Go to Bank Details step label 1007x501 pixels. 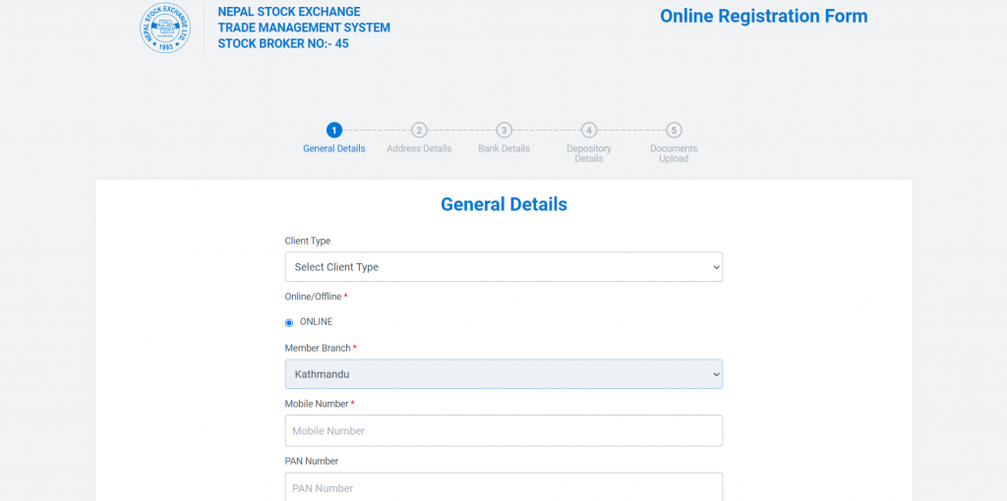pyautogui.click(x=504, y=148)
